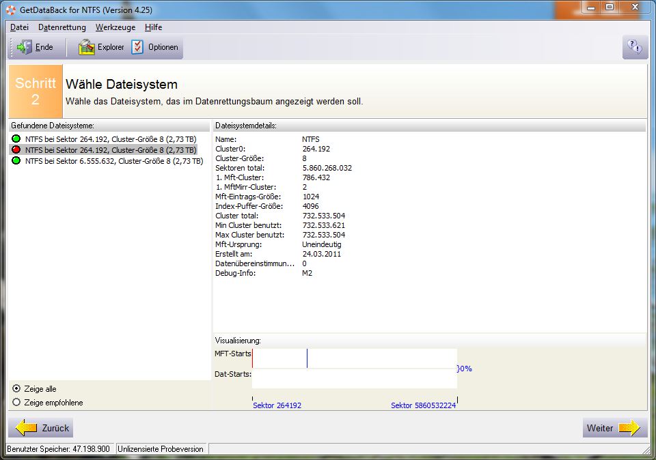
Task: Click red status dot of selected NTFS entry
Action: (x=16, y=149)
